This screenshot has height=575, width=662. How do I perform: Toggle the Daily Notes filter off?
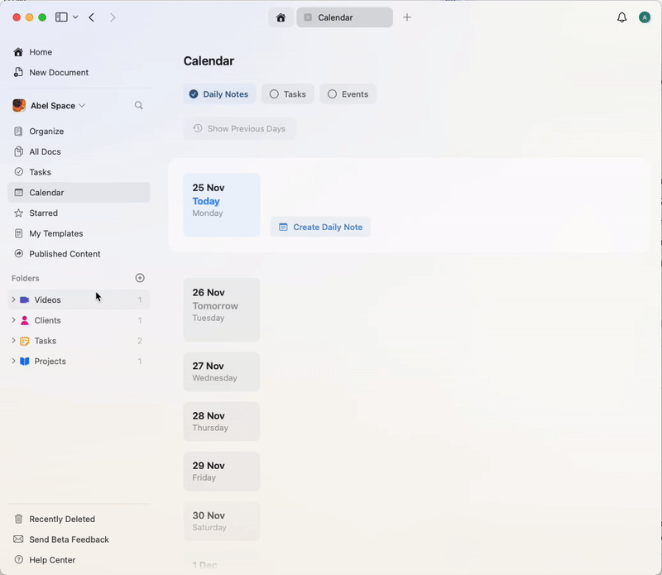[219, 93]
